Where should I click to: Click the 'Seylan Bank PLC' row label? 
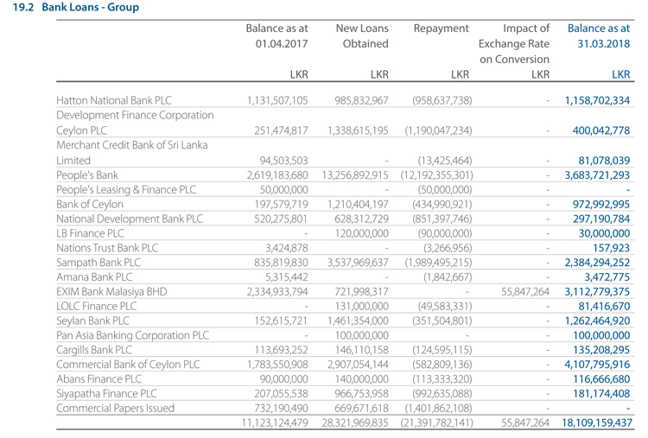click(93, 321)
